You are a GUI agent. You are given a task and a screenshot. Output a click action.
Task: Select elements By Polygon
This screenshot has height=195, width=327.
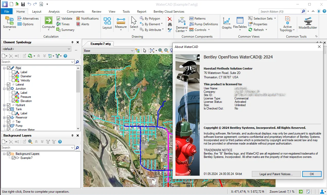pyautogui.click(x=150, y=19)
